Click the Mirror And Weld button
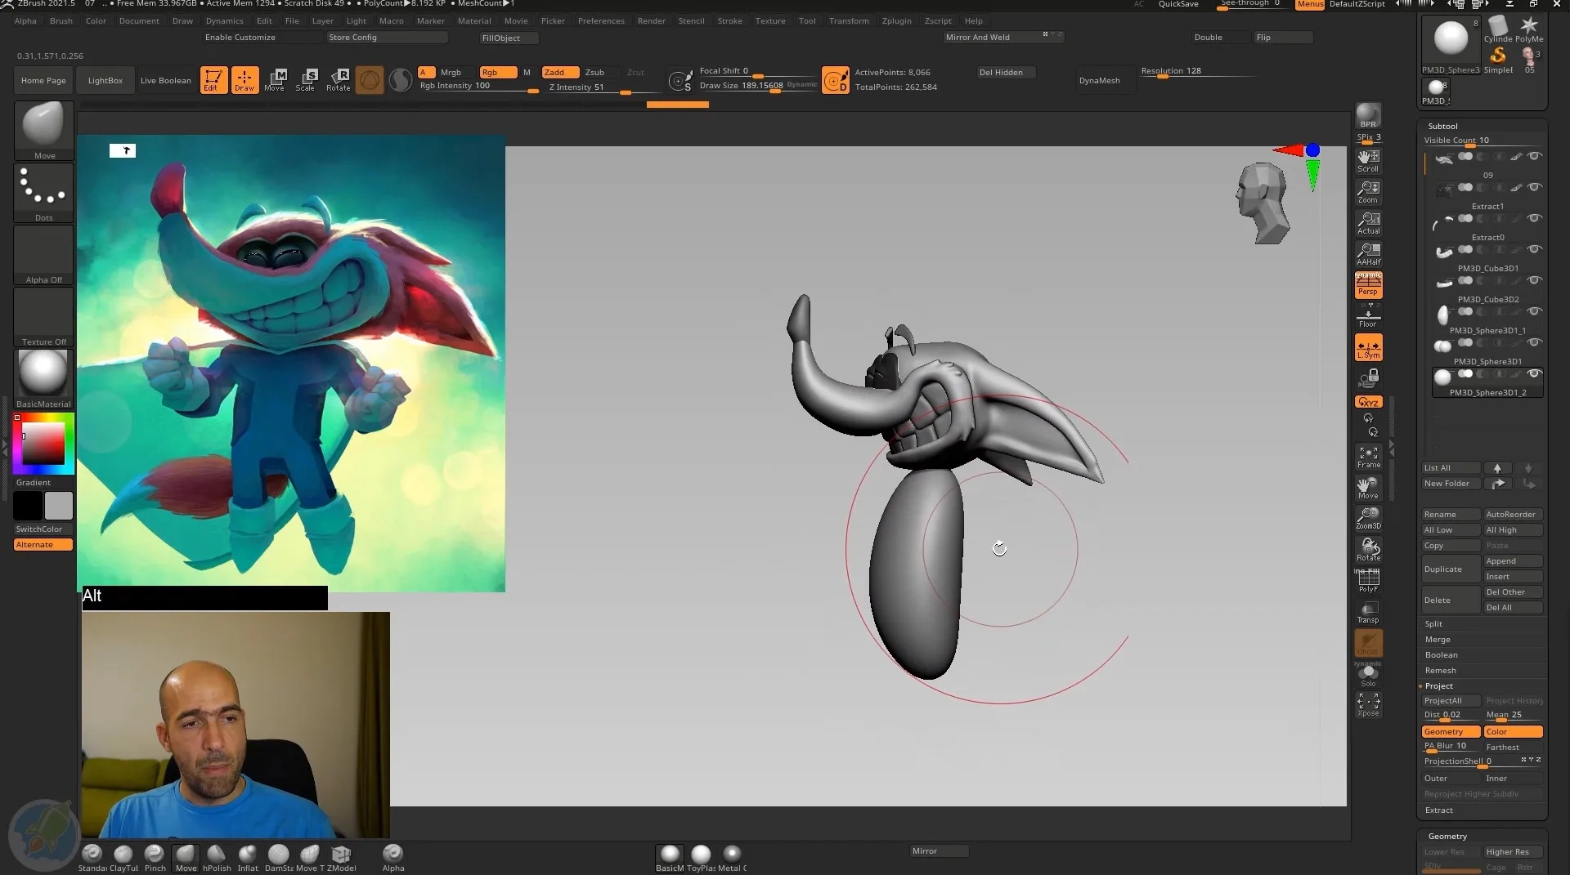The image size is (1570, 875). tap(1003, 37)
